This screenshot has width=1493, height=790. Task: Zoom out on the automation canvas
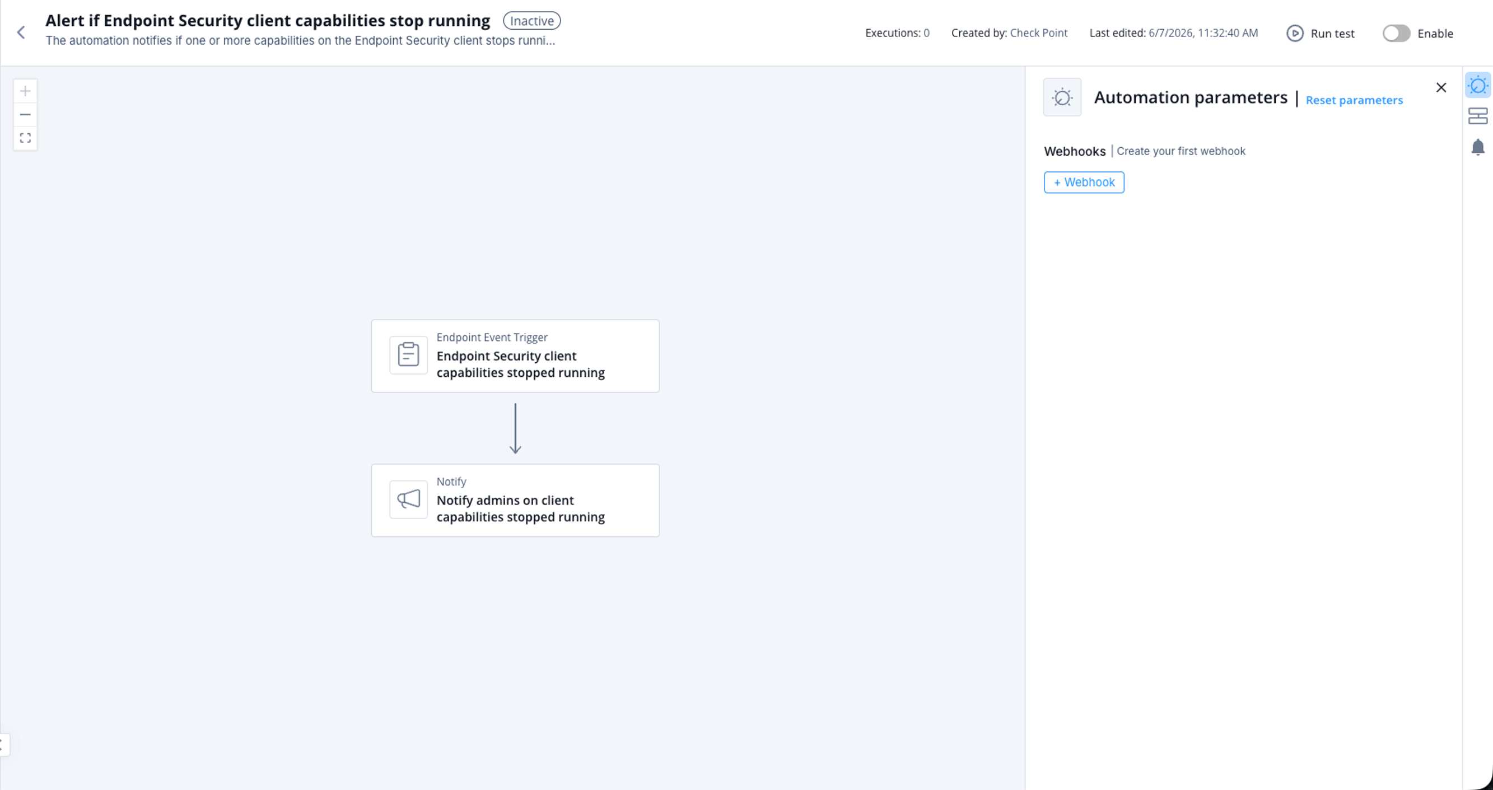coord(26,115)
